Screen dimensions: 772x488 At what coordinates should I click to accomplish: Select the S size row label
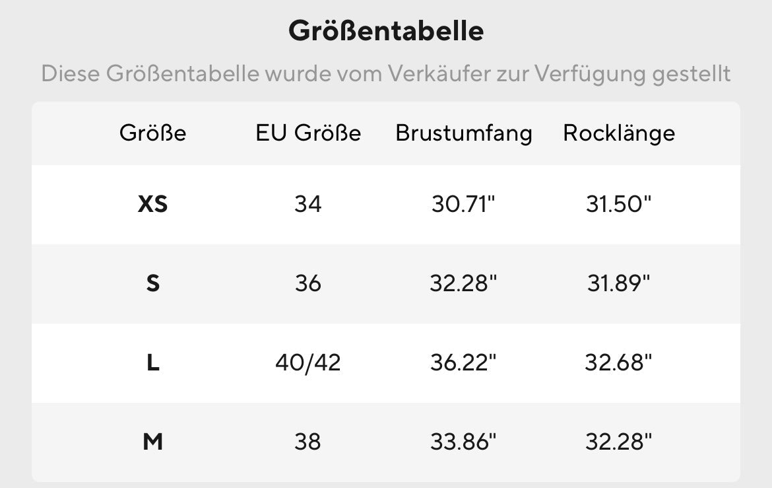click(153, 284)
